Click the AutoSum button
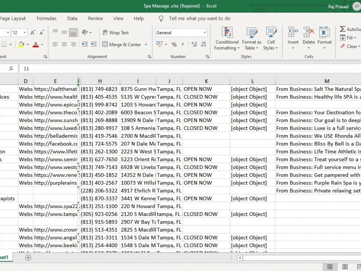Viewport: 361px width, 271px height. tap(350, 29)
